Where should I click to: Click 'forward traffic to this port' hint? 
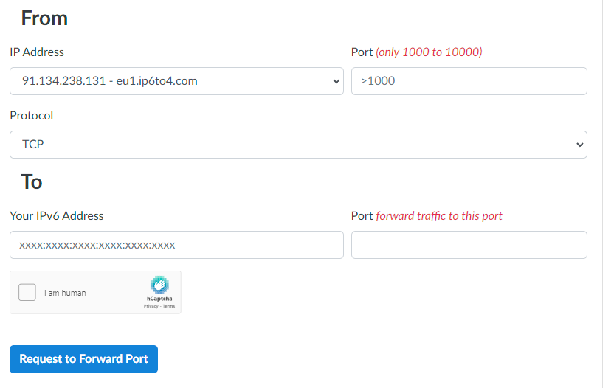[x=439, y=216]
